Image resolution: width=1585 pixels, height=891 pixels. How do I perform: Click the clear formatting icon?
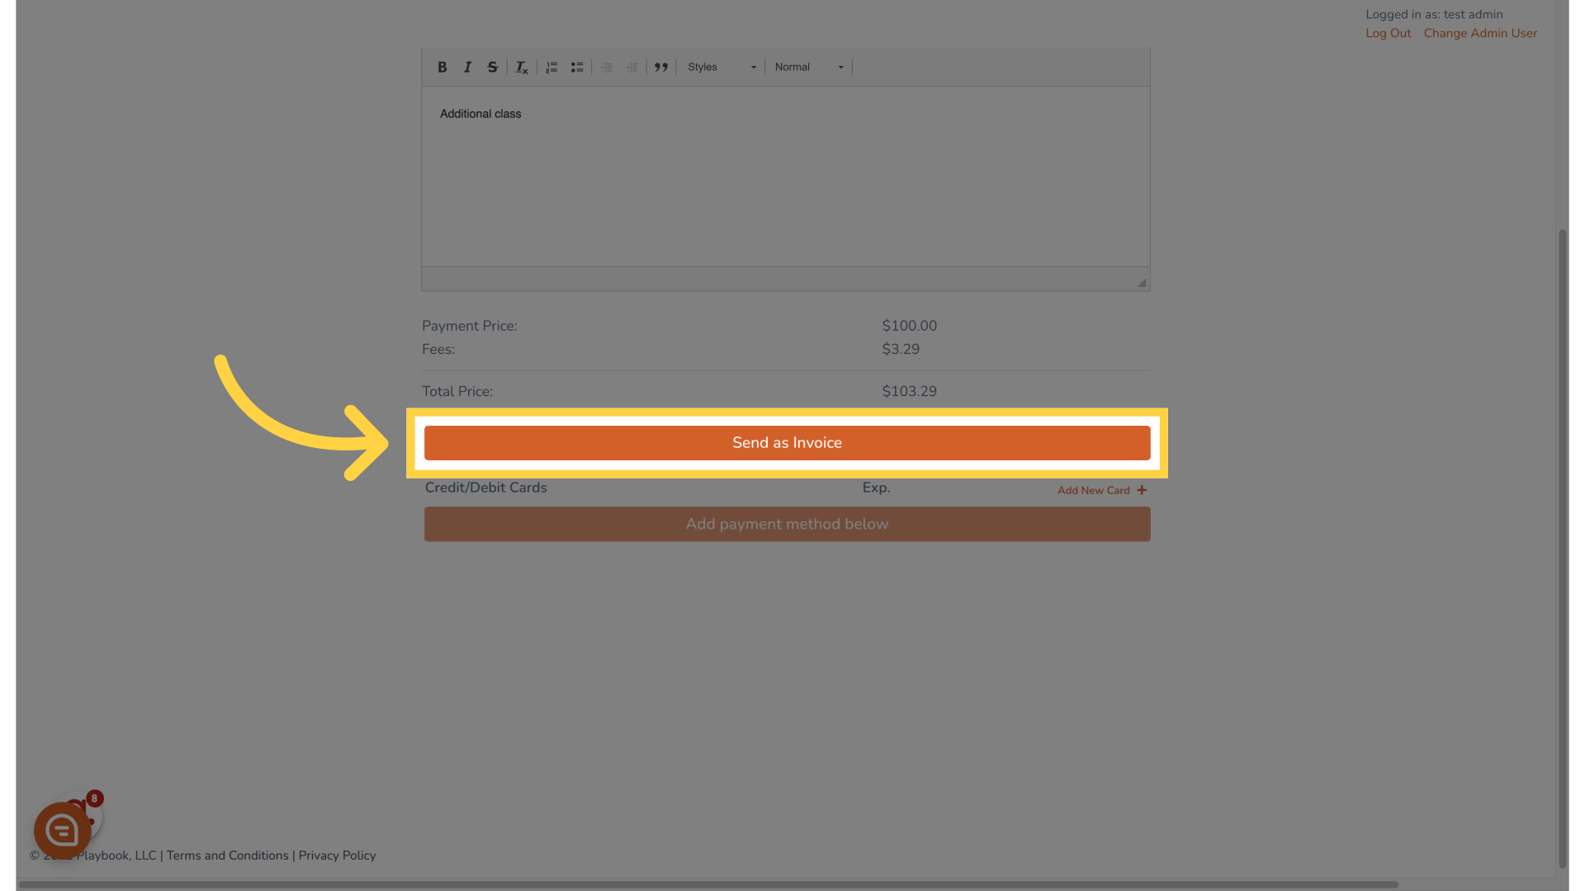(x=522, y=66)
